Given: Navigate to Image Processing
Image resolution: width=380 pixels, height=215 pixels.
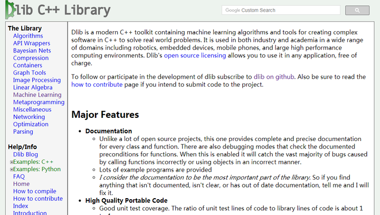Looking at the screenshot, I should click(x=37, y=80).
